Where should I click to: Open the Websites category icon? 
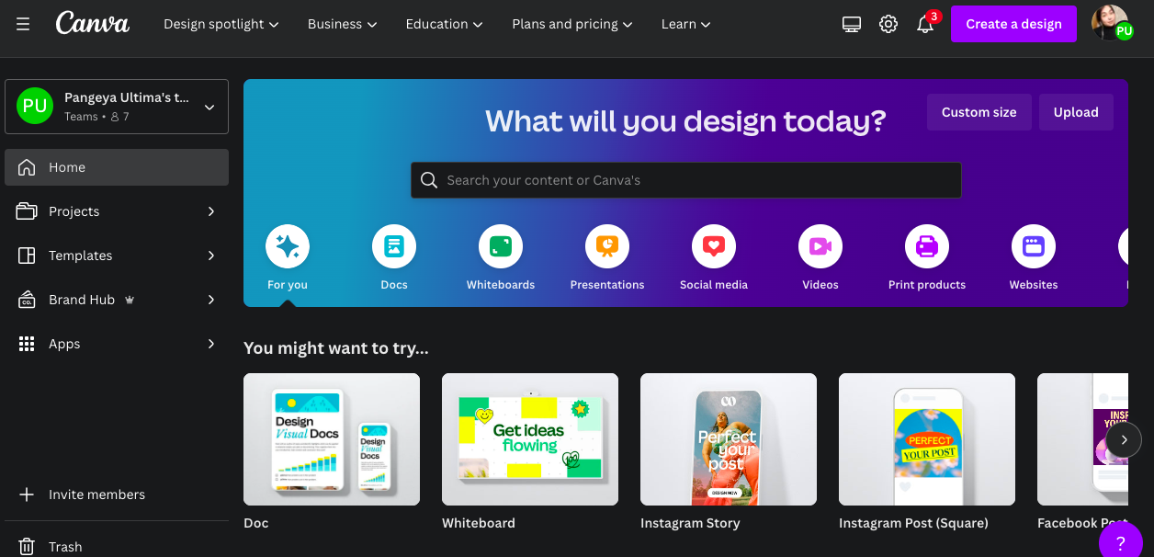[1034, 246]
